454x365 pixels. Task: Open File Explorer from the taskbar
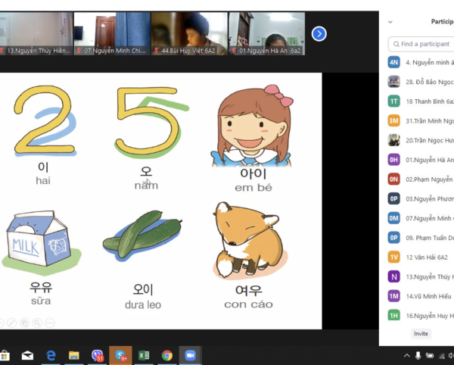click(74, 354)
